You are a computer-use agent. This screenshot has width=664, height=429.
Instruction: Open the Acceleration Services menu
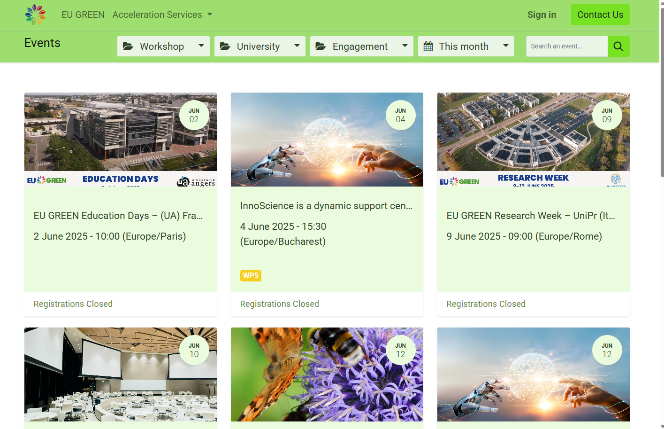(162, 15)
